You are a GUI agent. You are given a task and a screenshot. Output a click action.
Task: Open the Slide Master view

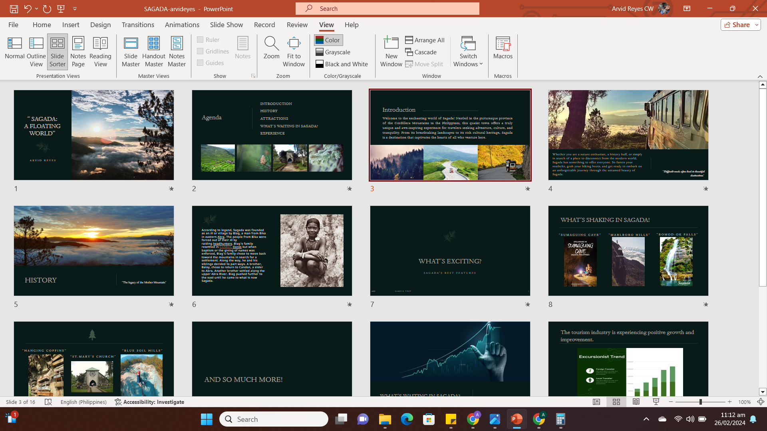click(x=131, y=52)
